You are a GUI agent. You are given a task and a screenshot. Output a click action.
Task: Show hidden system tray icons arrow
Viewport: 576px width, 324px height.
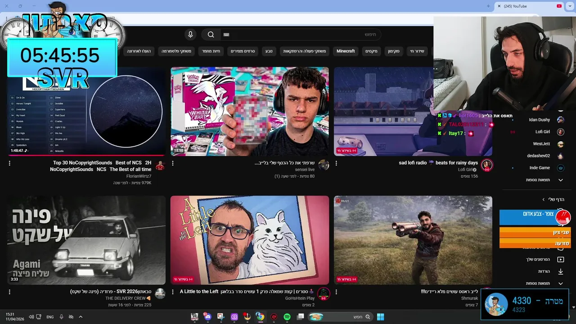click(81, 317)
